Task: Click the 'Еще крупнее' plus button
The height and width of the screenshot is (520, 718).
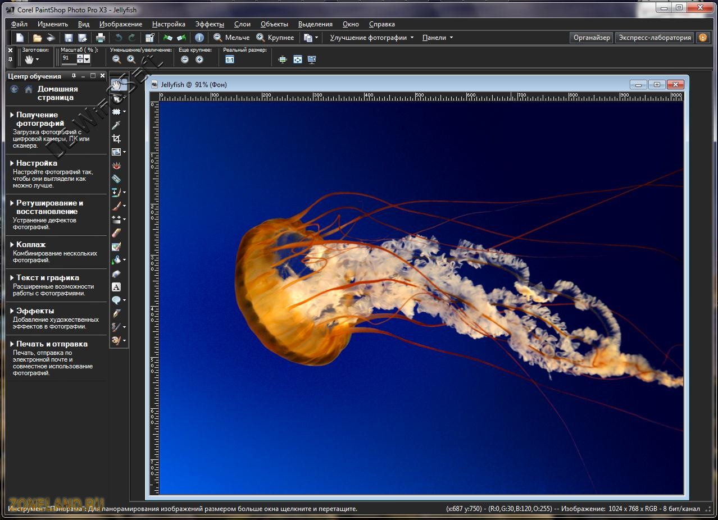Action: [x=199, y=60]
